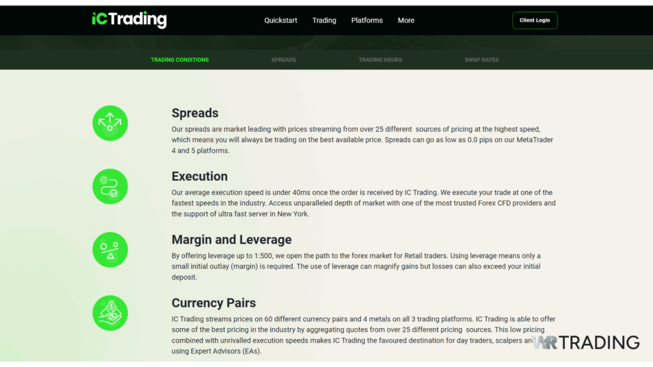Open the Trading Hours section

pos(380,59)
